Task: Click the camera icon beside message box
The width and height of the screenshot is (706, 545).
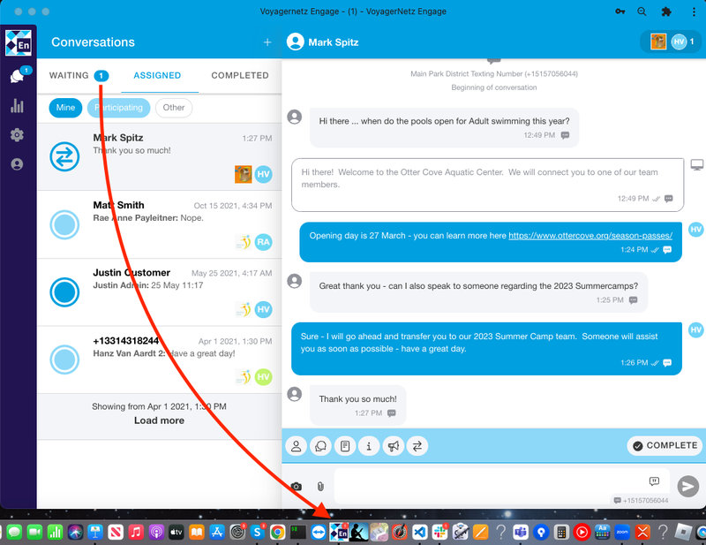Action: (x=296, y=487)
